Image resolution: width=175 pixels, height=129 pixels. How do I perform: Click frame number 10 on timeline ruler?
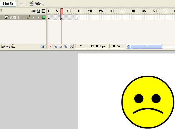point(69,11)
